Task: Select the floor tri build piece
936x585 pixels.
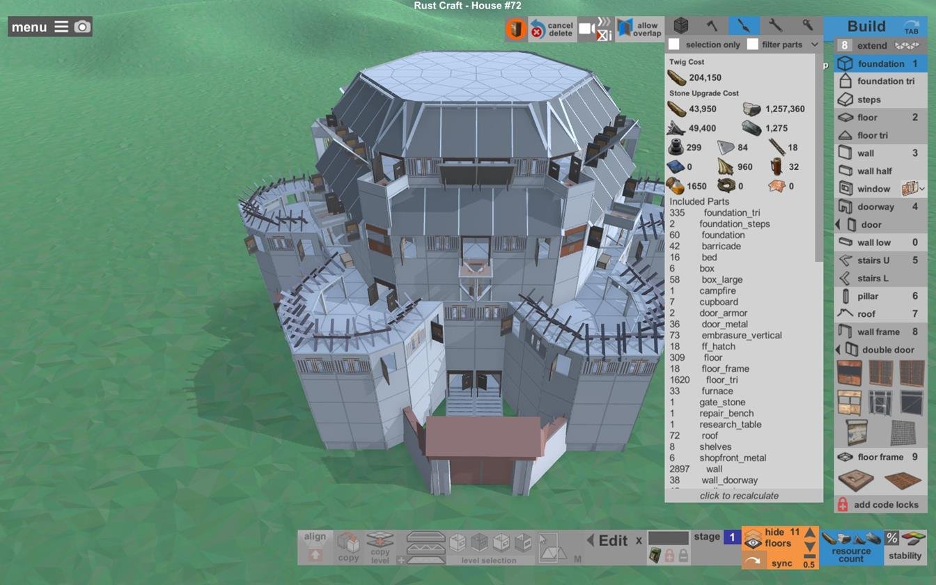Action: pos(881,135)
